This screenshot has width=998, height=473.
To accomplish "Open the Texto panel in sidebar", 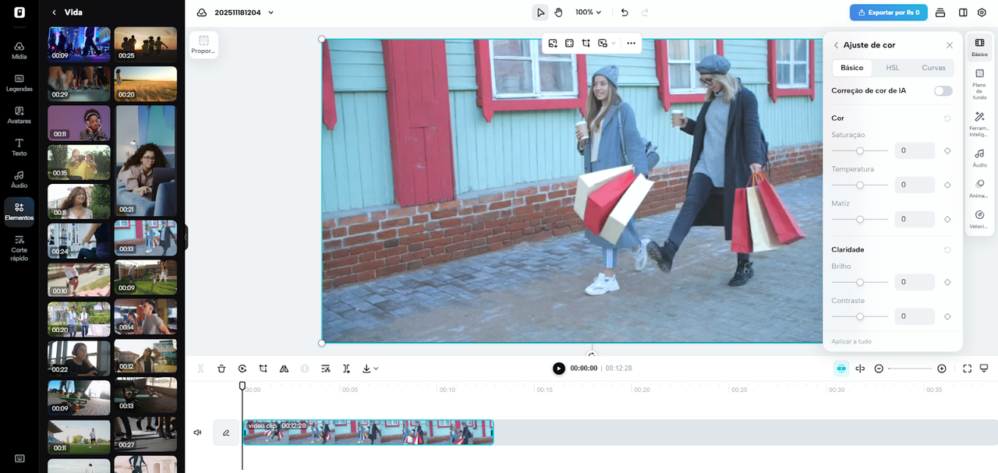I will point(19,146).
